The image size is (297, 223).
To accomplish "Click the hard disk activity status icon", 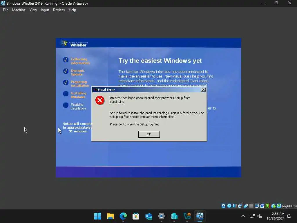I will click(x=224, y=206).
